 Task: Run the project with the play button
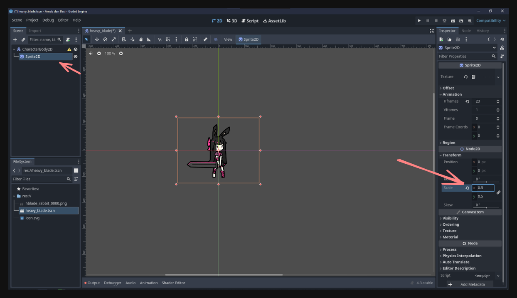click(x=419, y=21)
